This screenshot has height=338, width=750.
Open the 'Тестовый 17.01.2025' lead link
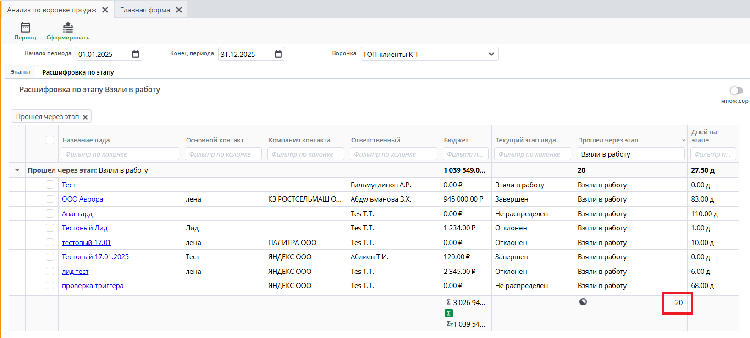click(95, 257)
